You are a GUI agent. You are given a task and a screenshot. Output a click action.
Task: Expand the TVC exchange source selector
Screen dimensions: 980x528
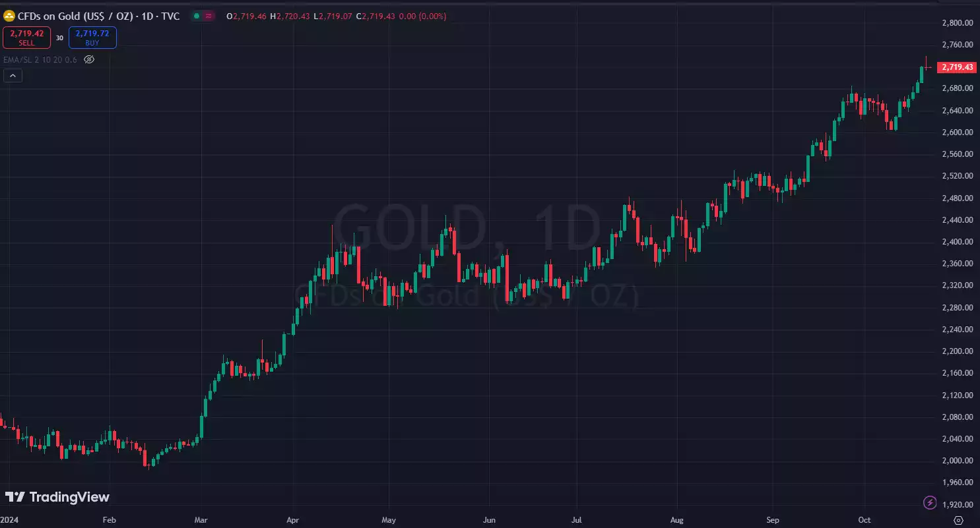[170, 16]
